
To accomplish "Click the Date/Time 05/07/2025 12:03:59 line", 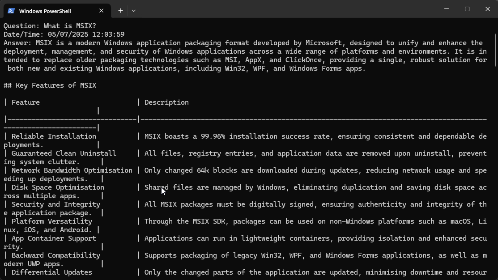I will (64, 34).
